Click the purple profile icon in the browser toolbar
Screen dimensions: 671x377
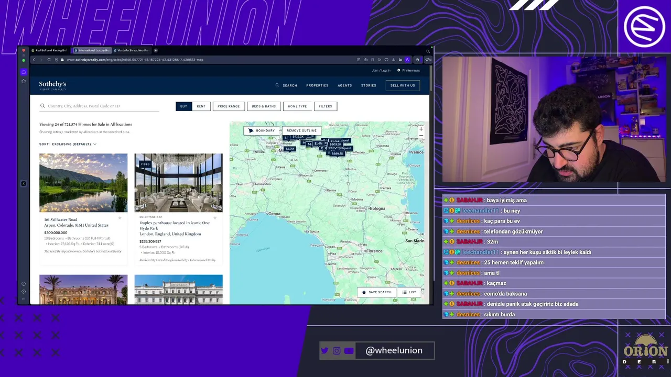tap(407, 60)
